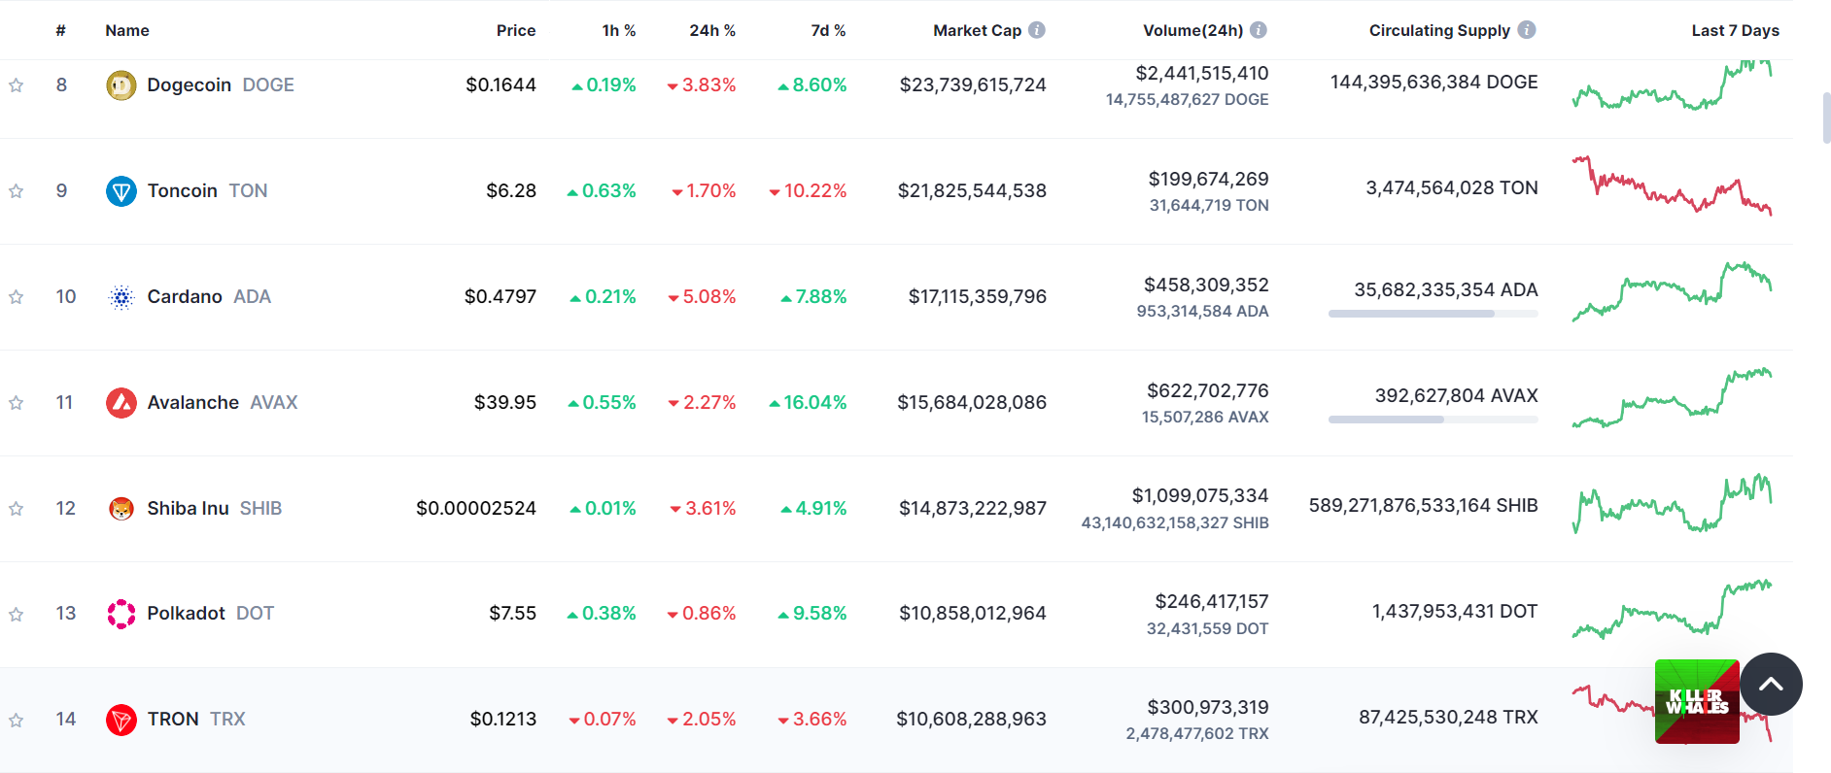Image resolution: width=1831 pixels, height=773 pixels.
Task: Toggle the watchlist star for Dogecoin
Action: 17,85
